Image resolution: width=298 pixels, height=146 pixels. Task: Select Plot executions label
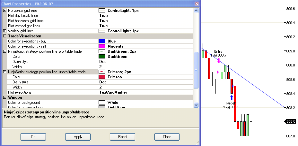tap(20, 92)
